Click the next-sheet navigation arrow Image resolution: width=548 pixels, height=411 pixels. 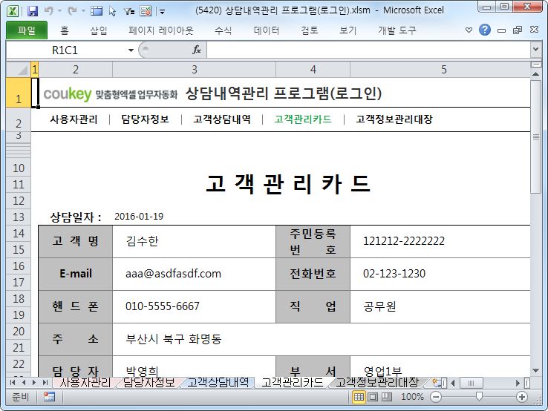pos(34,382)
